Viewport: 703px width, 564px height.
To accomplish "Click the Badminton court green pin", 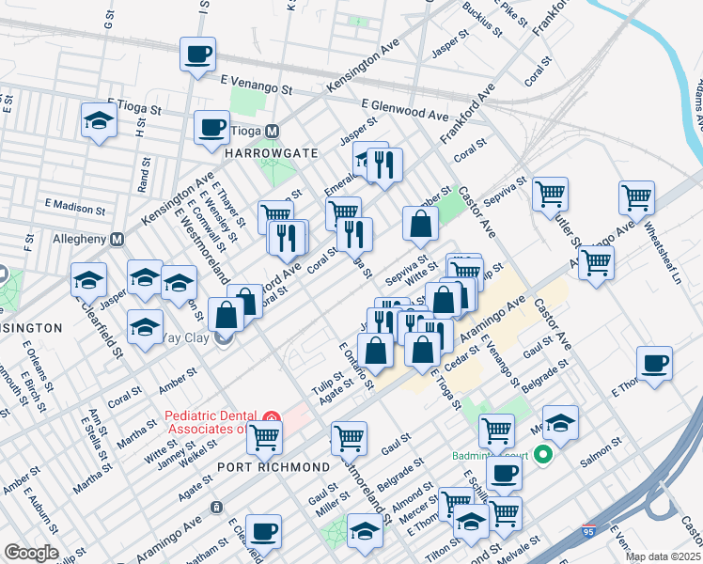I will pyautogui.click(x=543, y=456).
